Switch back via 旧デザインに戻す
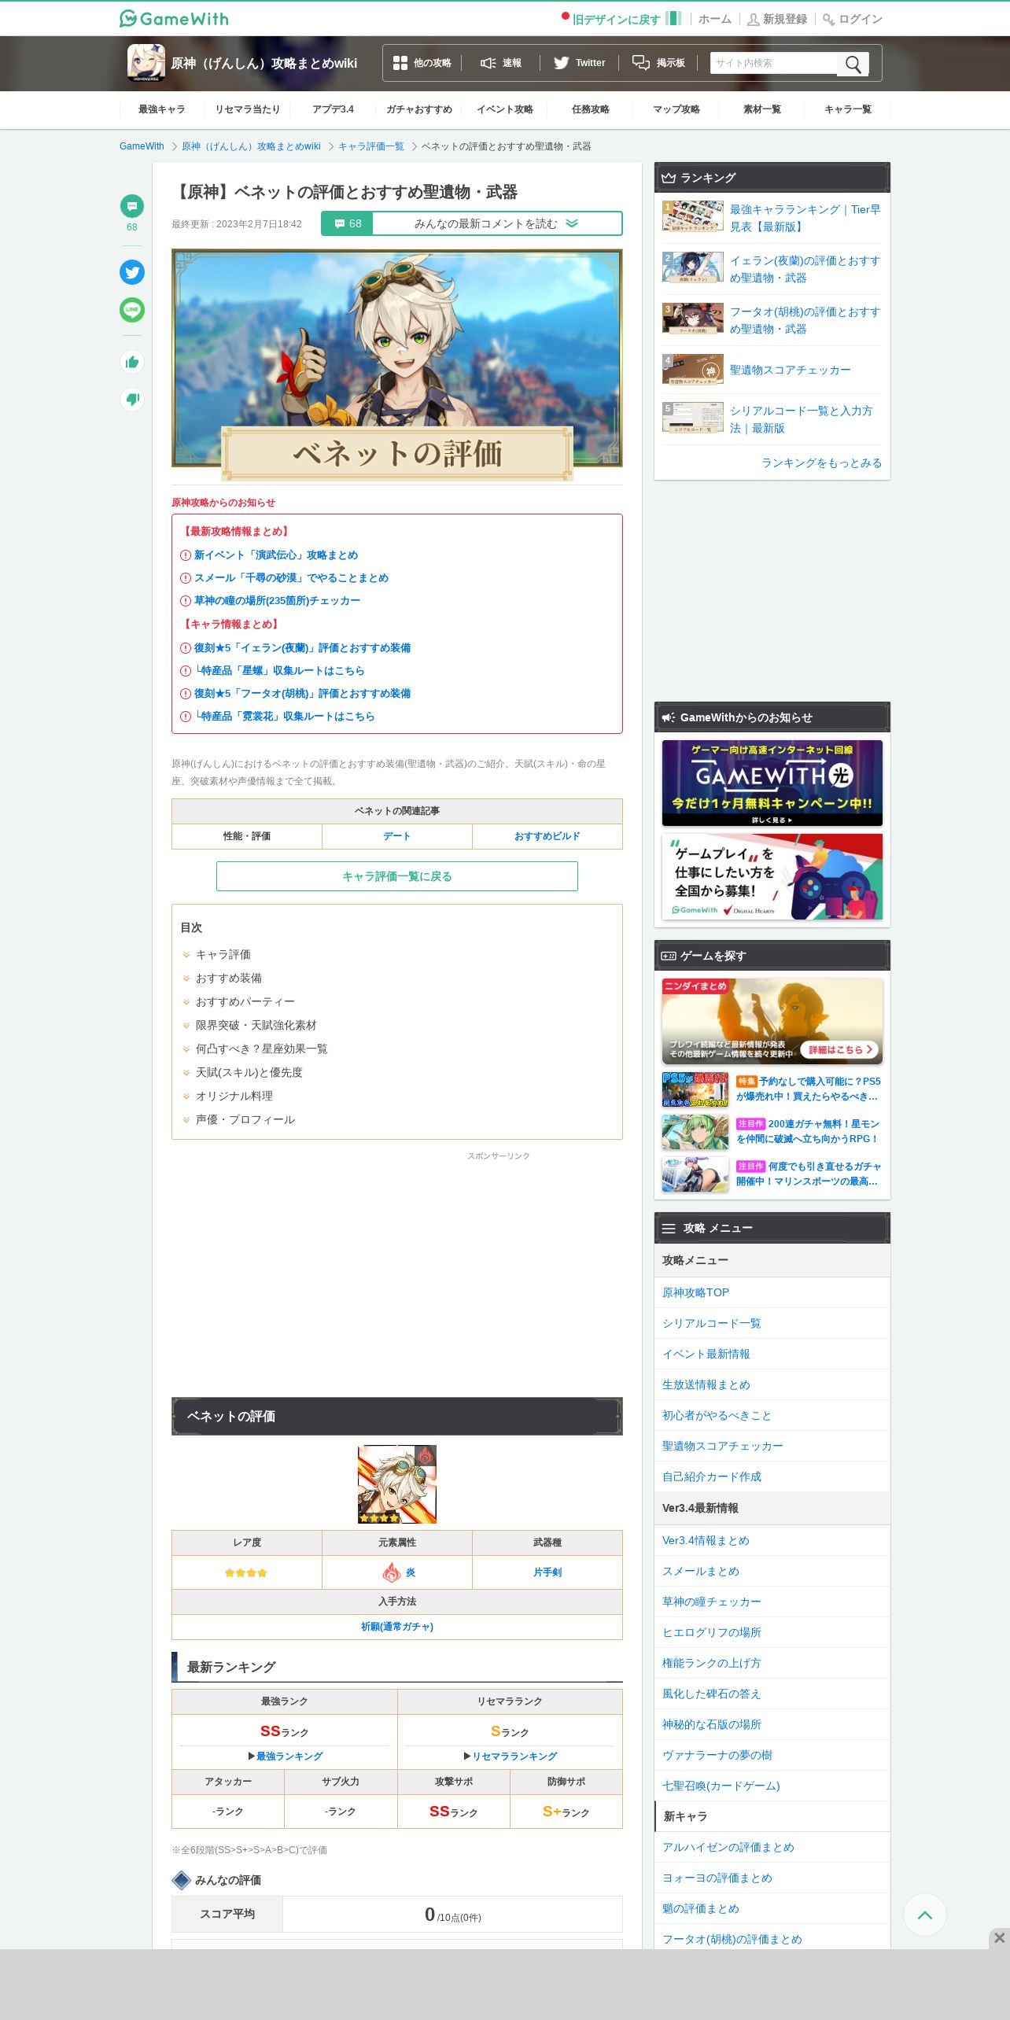The height and width of the screenshot is (2020, 1010). [616, 19]
